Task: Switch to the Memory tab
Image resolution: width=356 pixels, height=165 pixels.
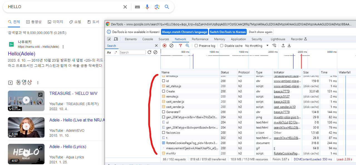Action: coord(220,39)
